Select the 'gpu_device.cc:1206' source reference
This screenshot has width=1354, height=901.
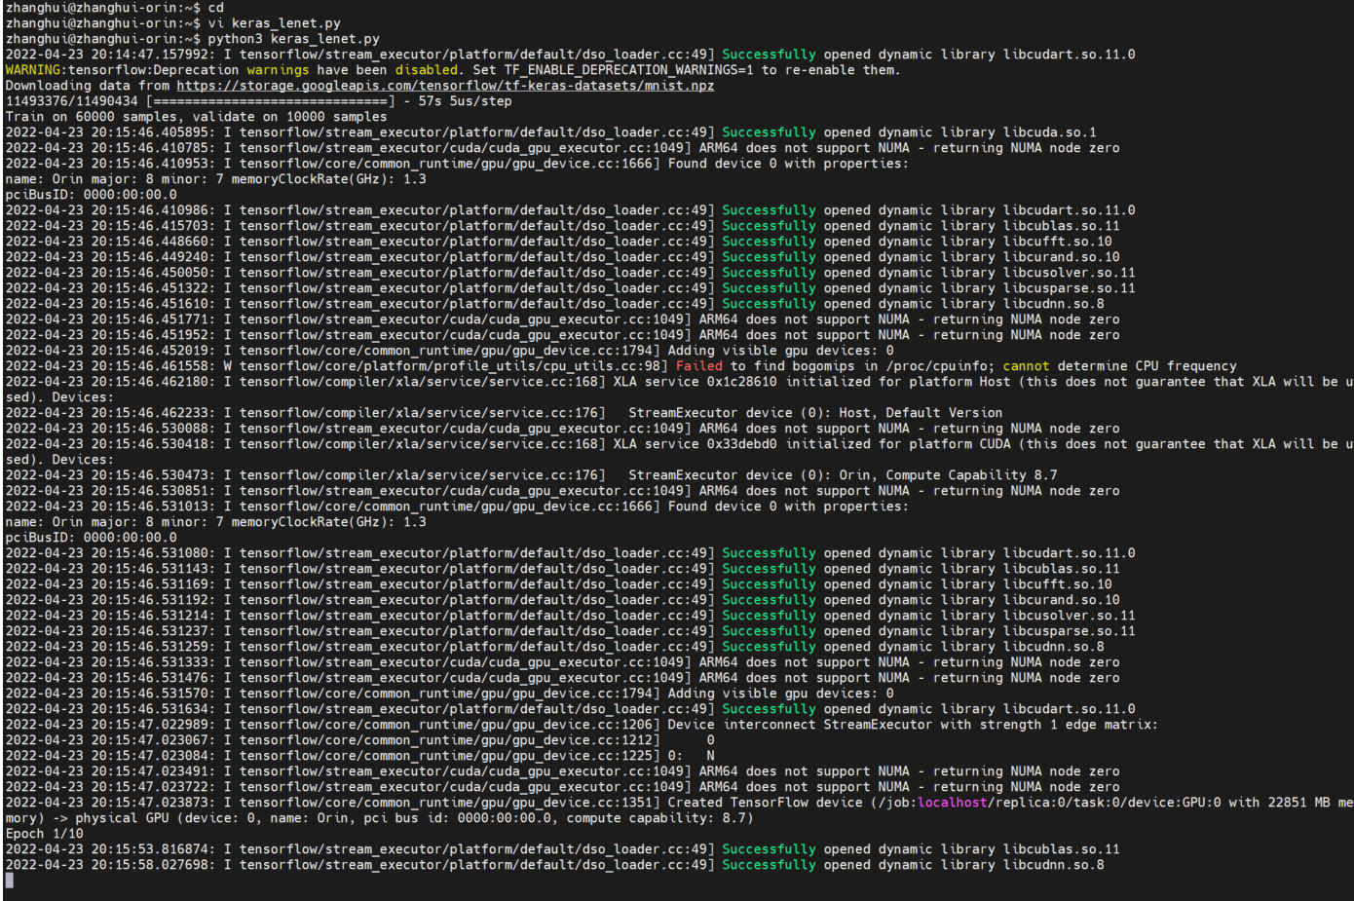(x=586, y=725)
